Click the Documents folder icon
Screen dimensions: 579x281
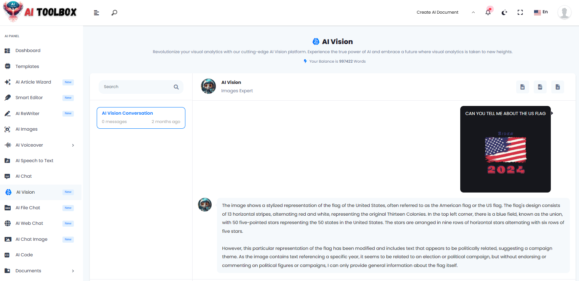(x=7, y=271)
